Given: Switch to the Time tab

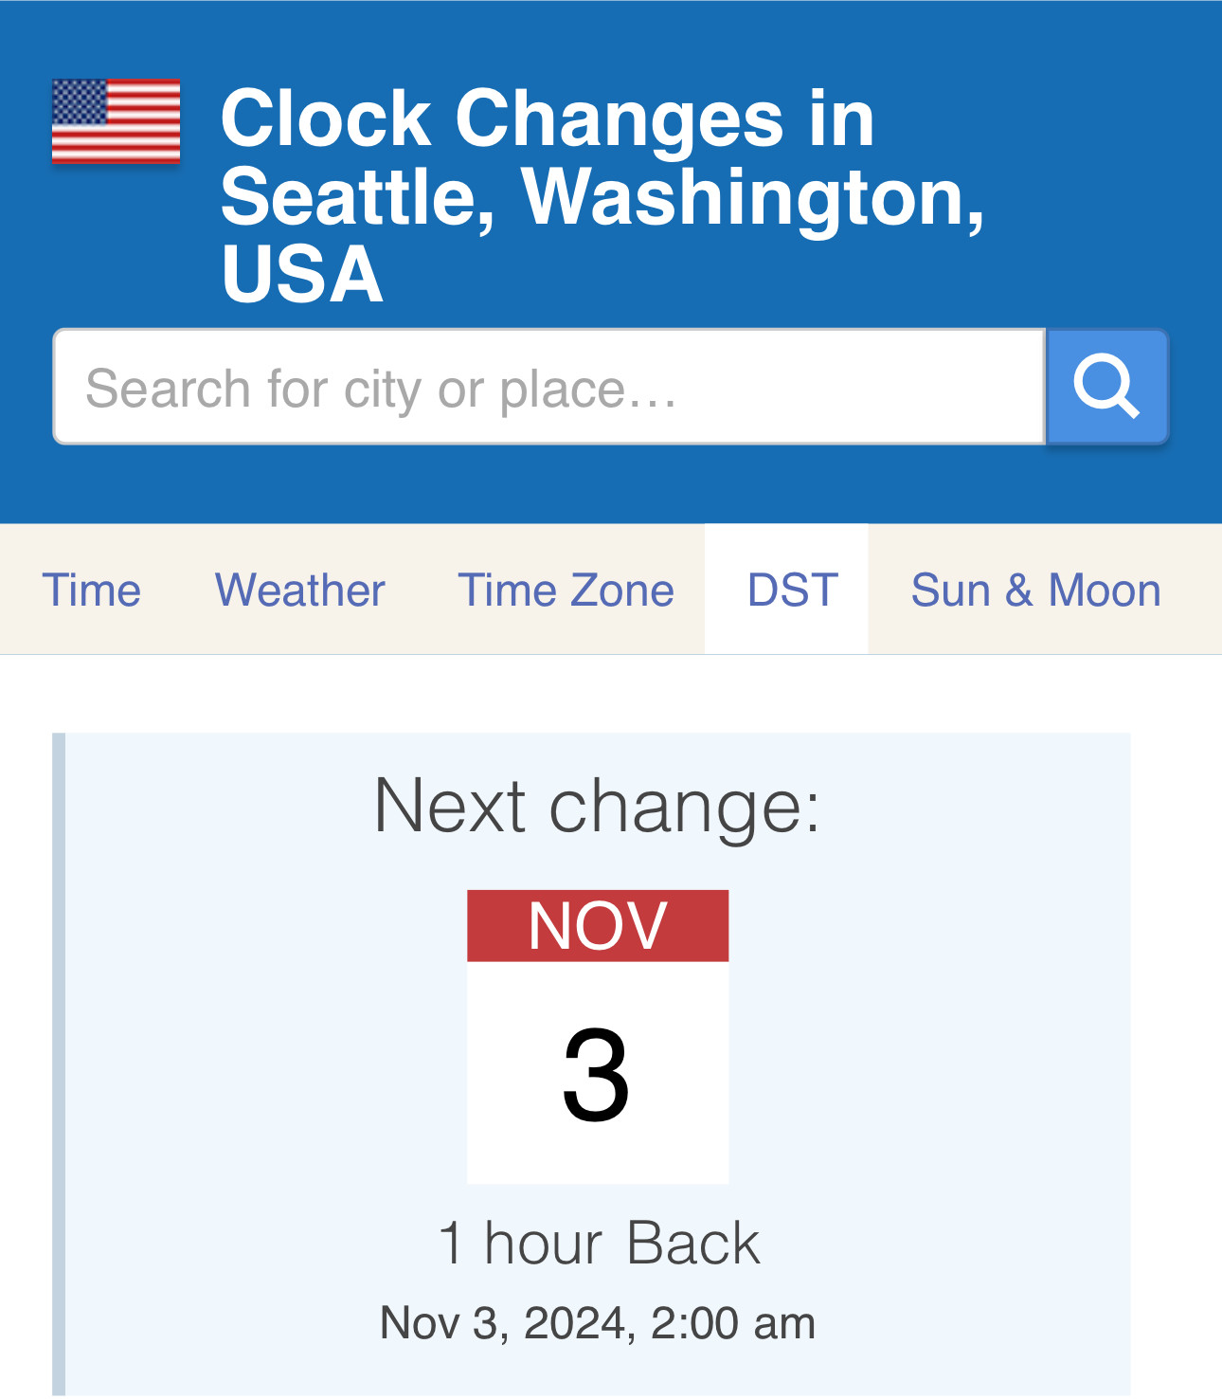Looking at the screenshot, I should (x=93, y=590).
